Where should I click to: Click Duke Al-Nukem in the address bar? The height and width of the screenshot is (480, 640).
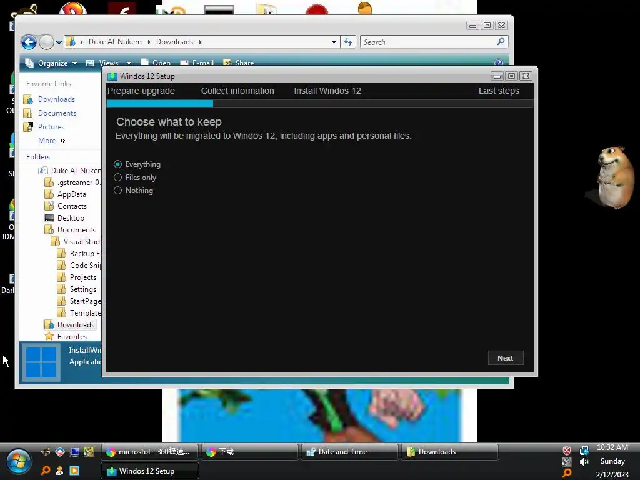115,42
